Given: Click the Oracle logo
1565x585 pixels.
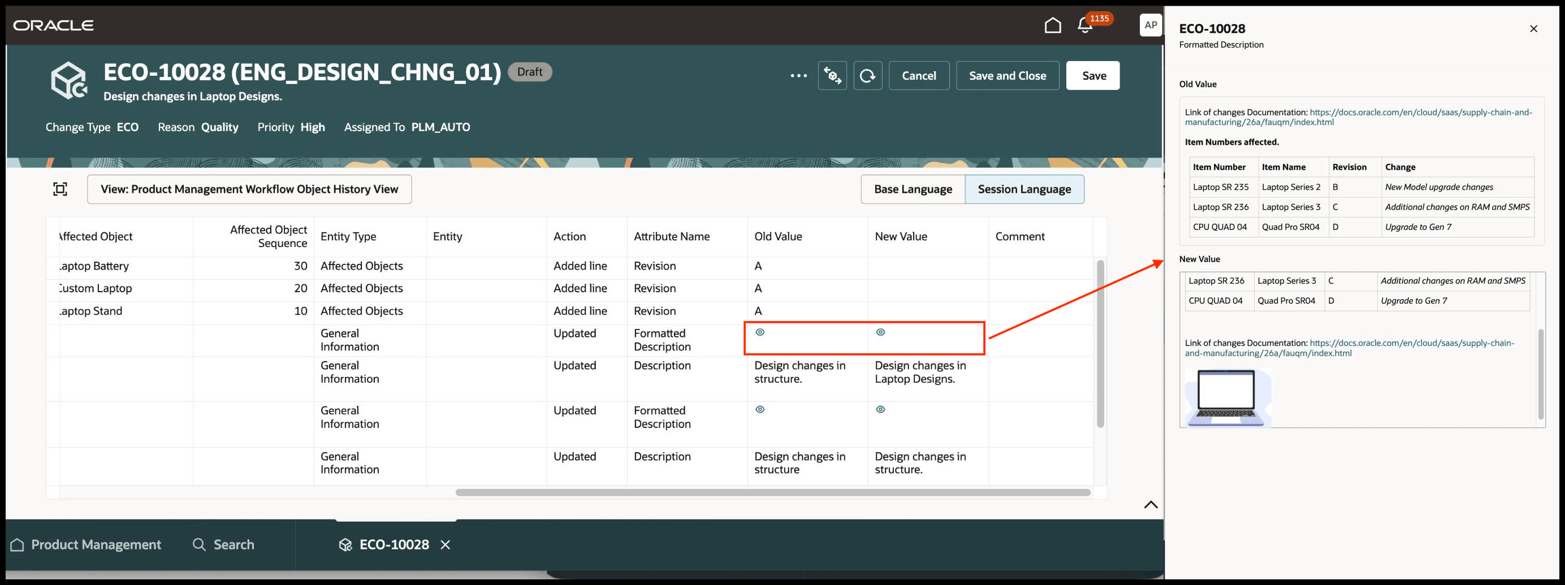Looking at the screenshot, I should coord(54,25).
